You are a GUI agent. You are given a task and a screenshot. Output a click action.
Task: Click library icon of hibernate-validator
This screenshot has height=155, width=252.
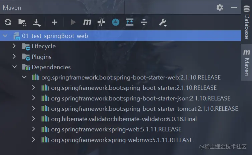click(45, 119)
